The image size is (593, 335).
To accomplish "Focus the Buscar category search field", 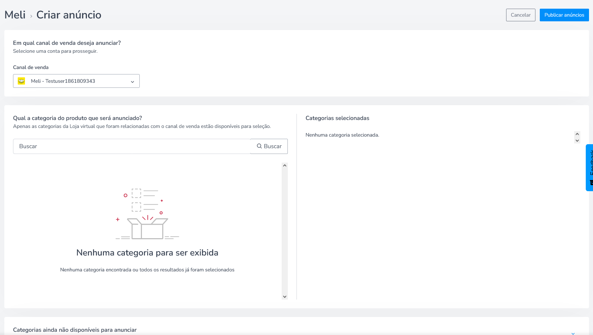I will click(x=132, y=146).
